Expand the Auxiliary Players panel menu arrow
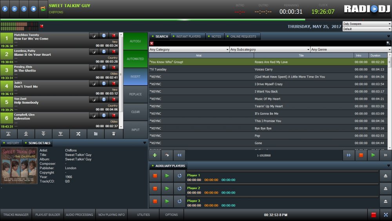 click(388, 165)
